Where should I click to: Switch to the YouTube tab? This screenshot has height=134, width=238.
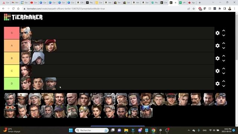pyautogui.click(x=33, y=3)
